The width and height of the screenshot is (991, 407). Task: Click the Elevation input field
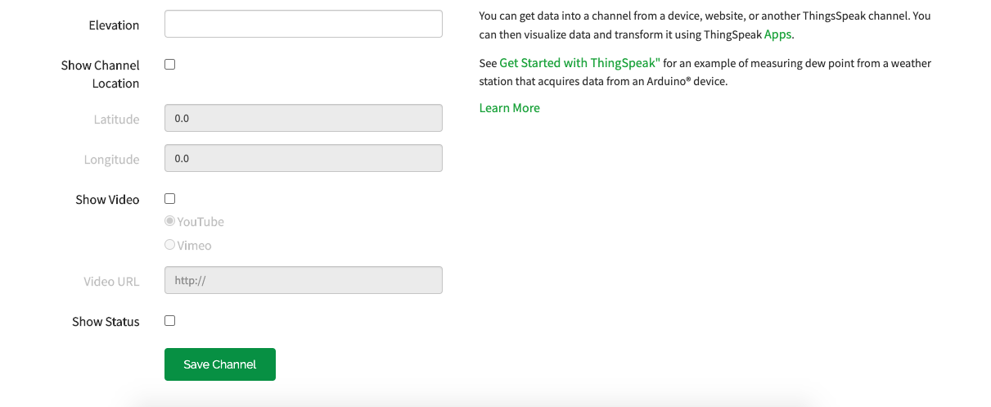[303, 24]
